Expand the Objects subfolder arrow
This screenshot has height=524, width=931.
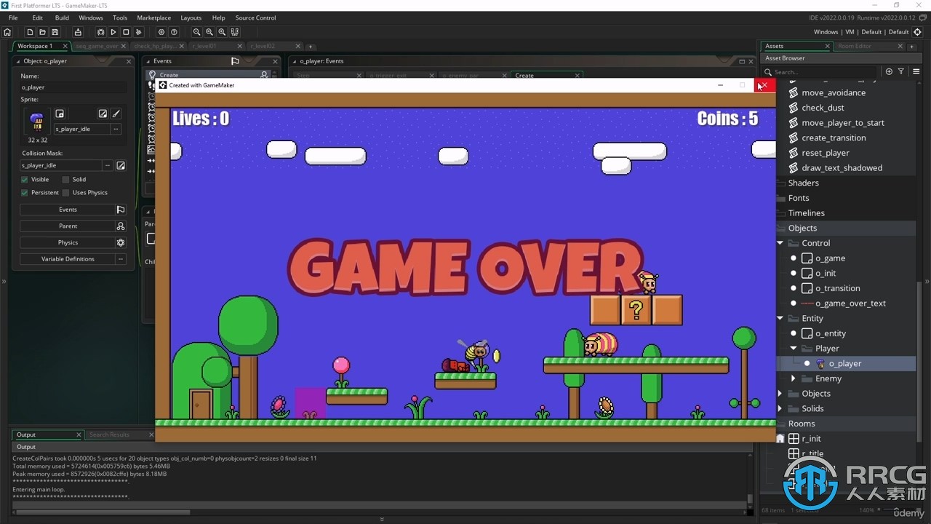780,394
